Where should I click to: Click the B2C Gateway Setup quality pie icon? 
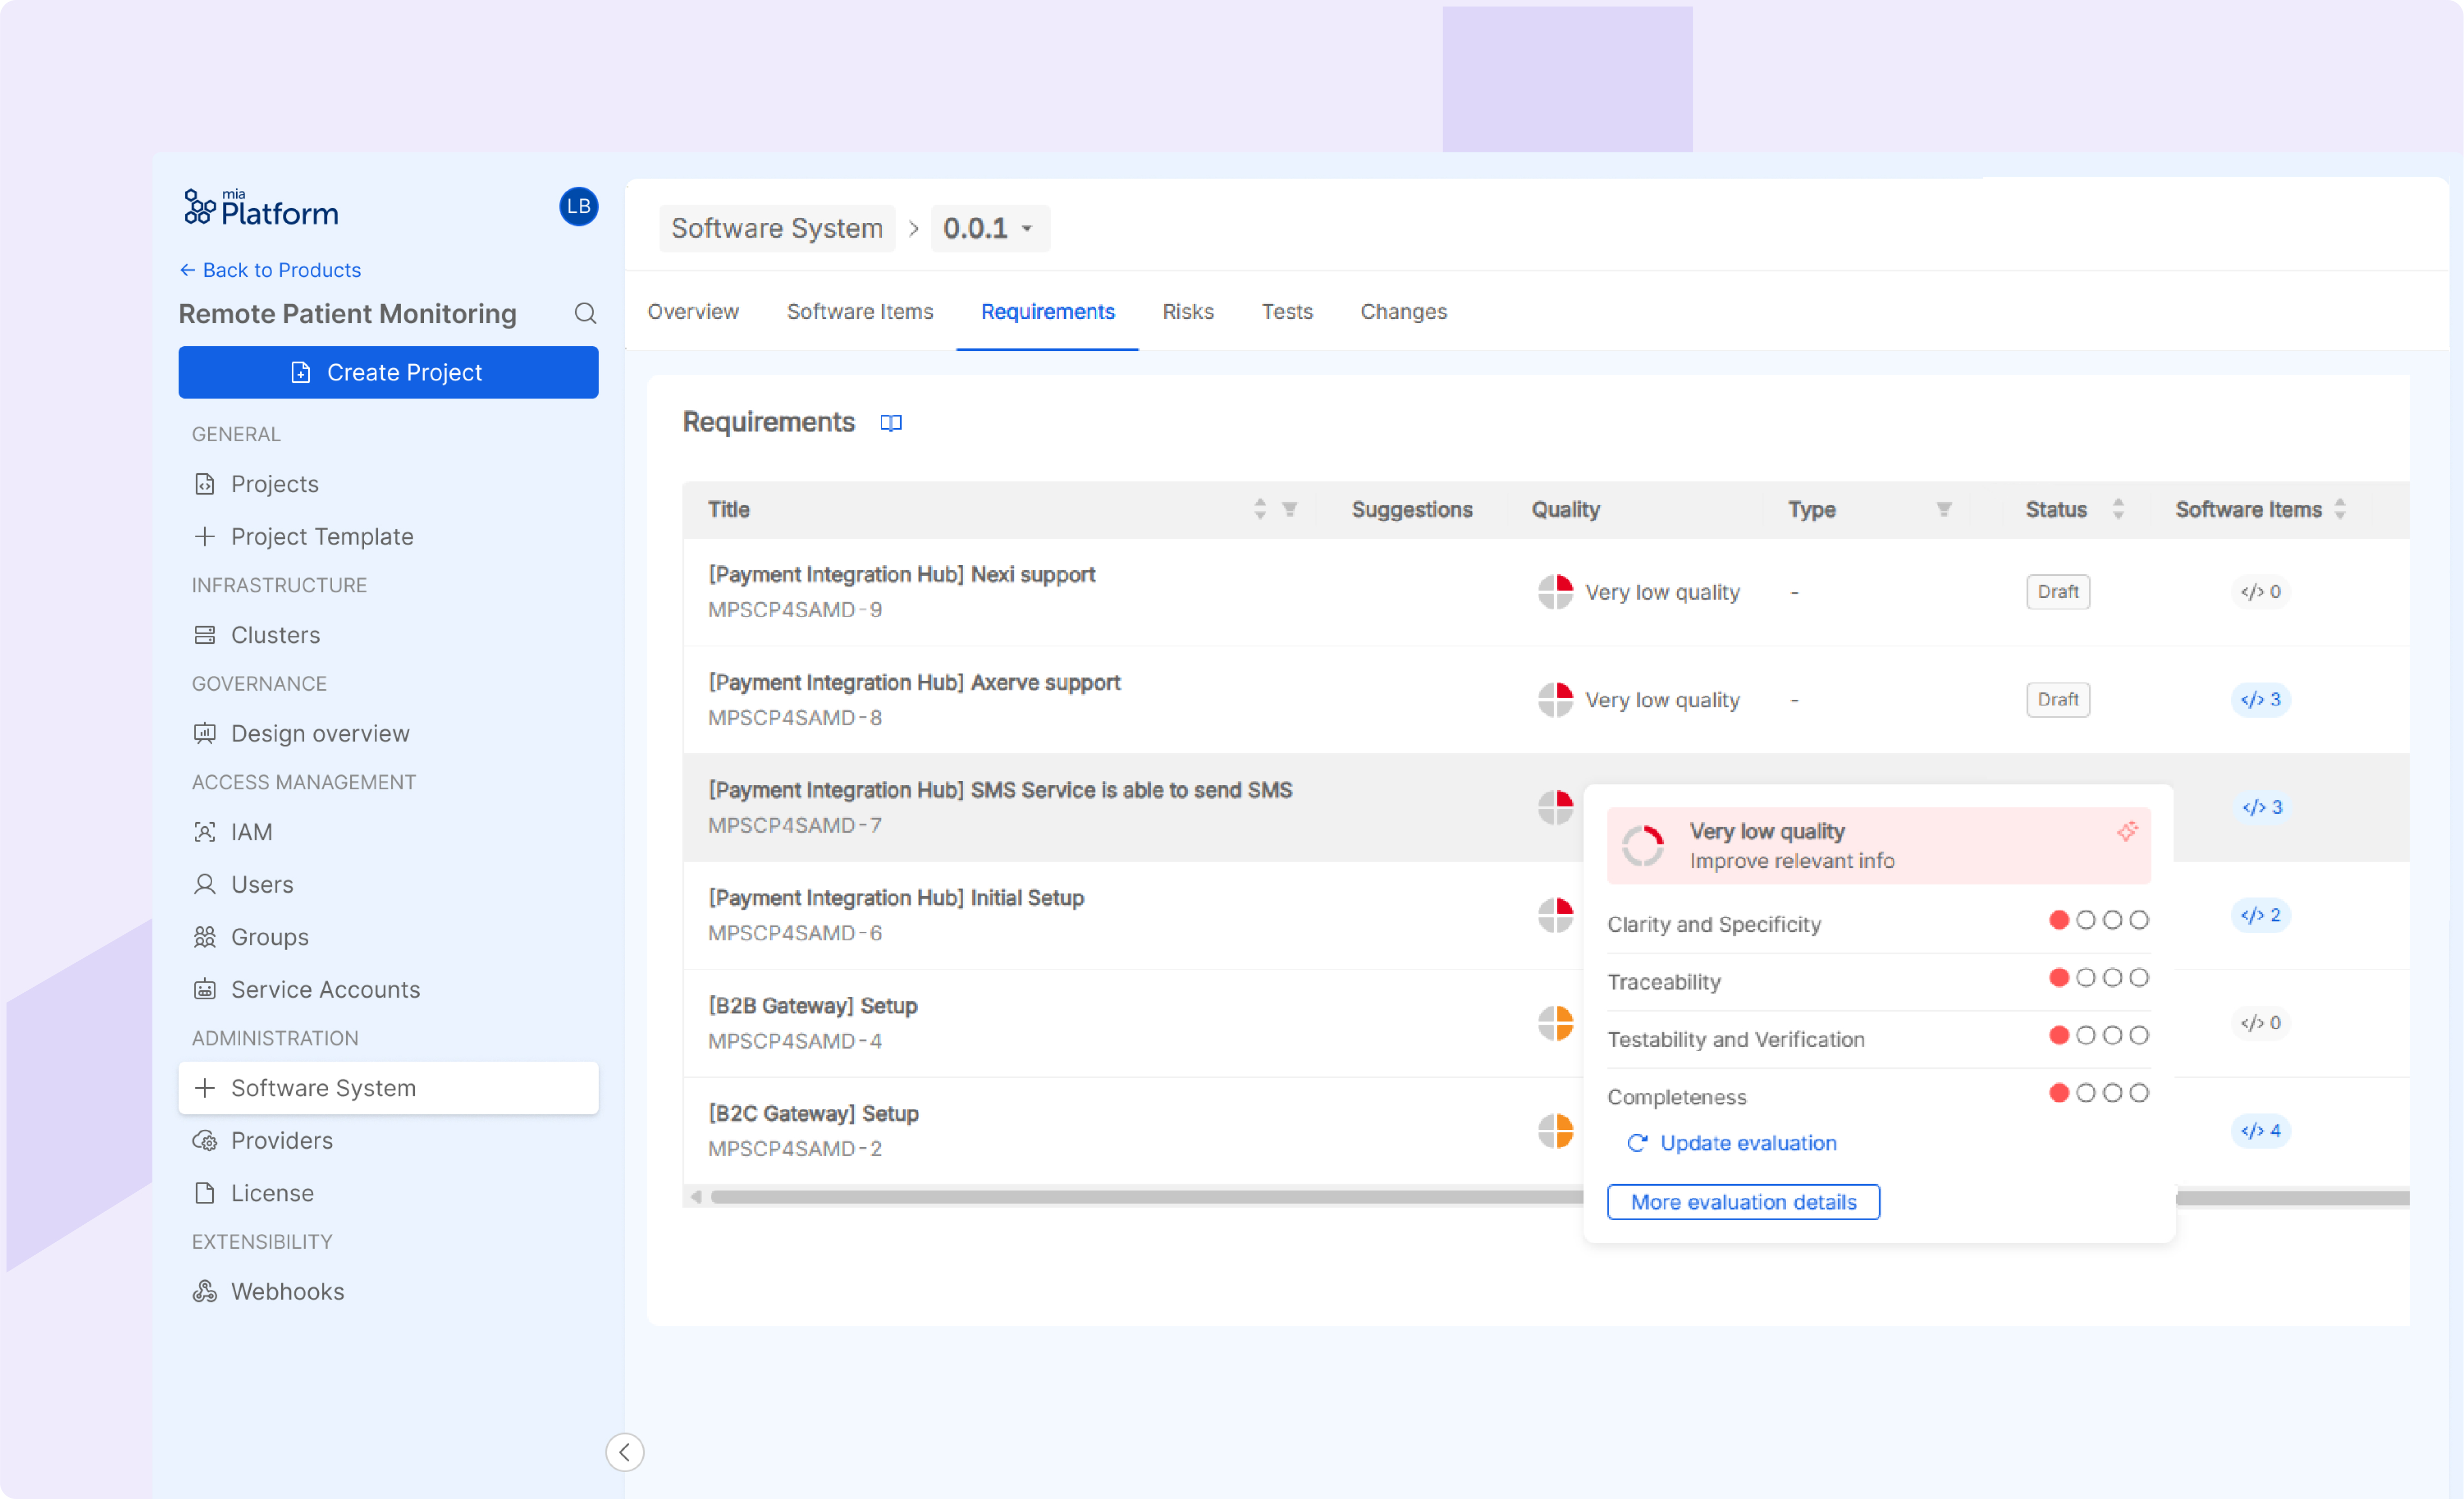pyautogui.click(x=1556, y=1131)
